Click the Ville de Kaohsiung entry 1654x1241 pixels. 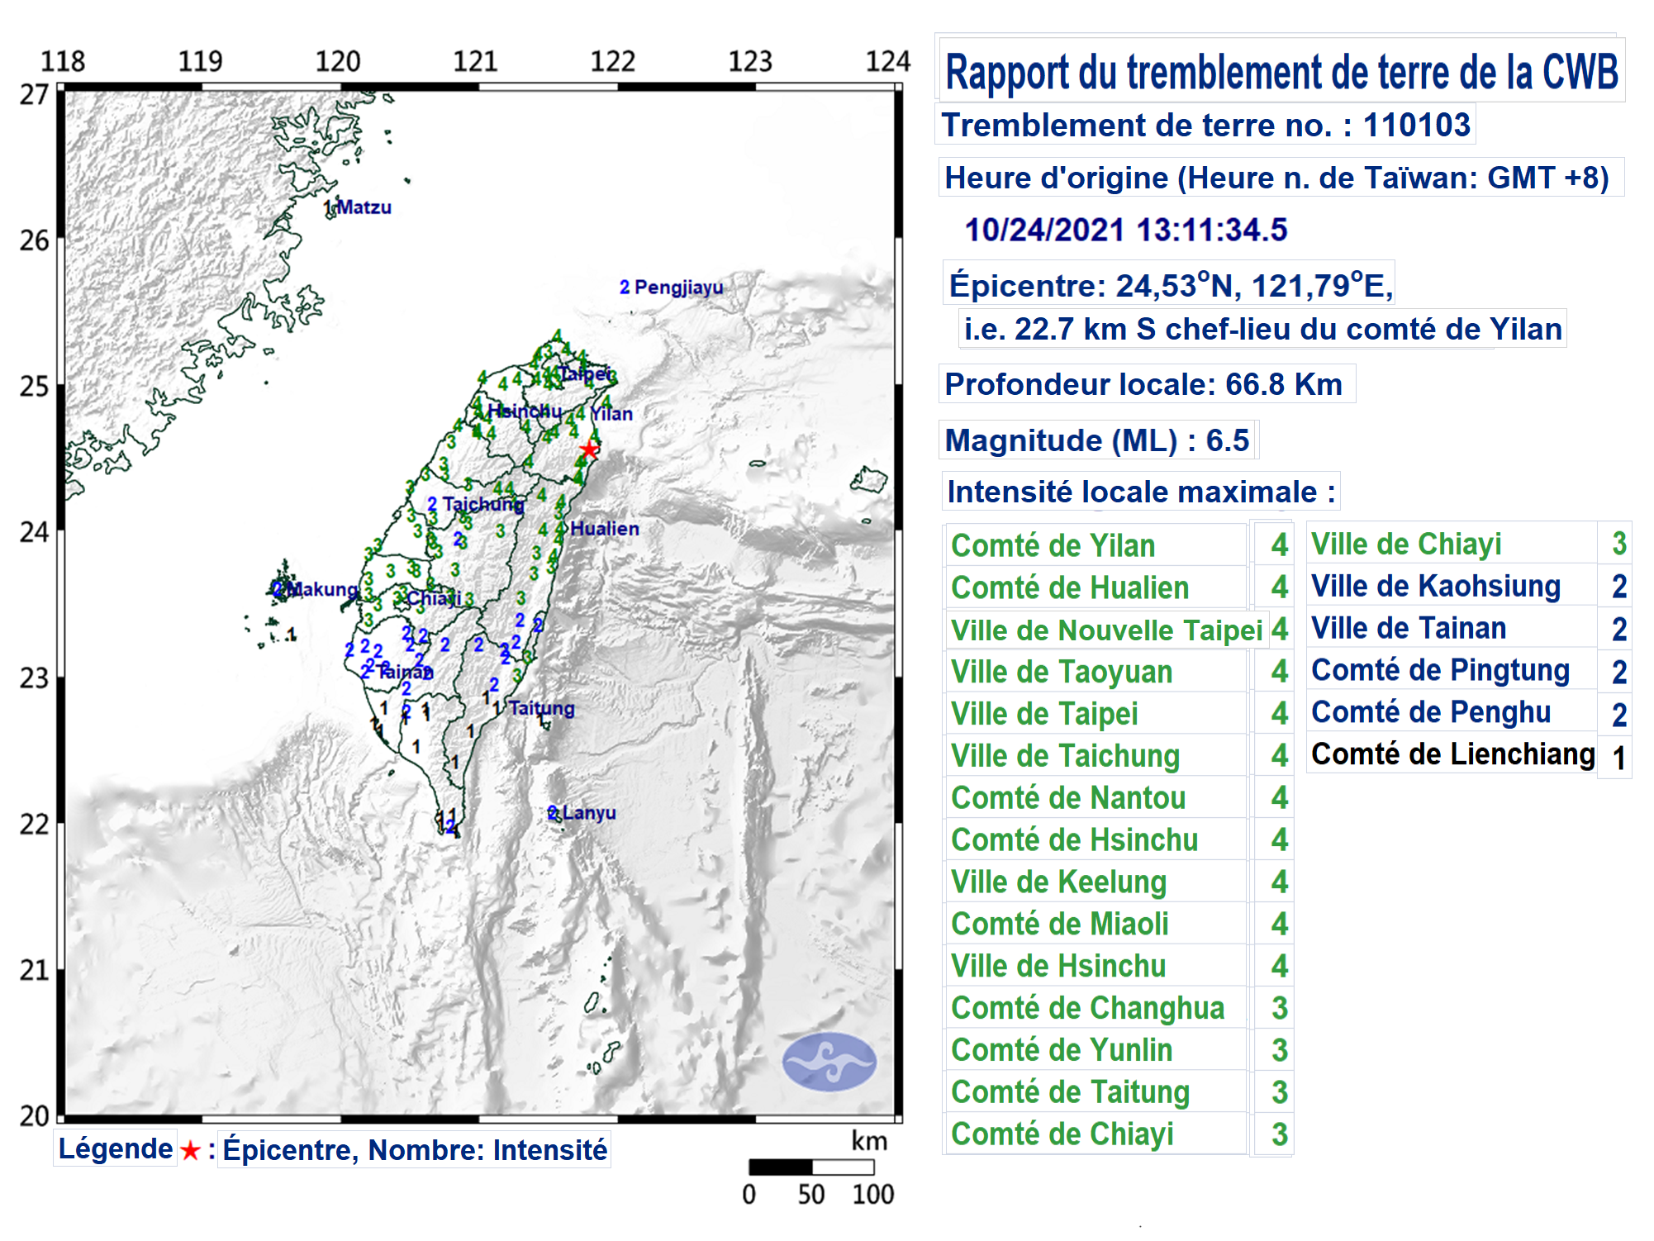coord(1436,587)
